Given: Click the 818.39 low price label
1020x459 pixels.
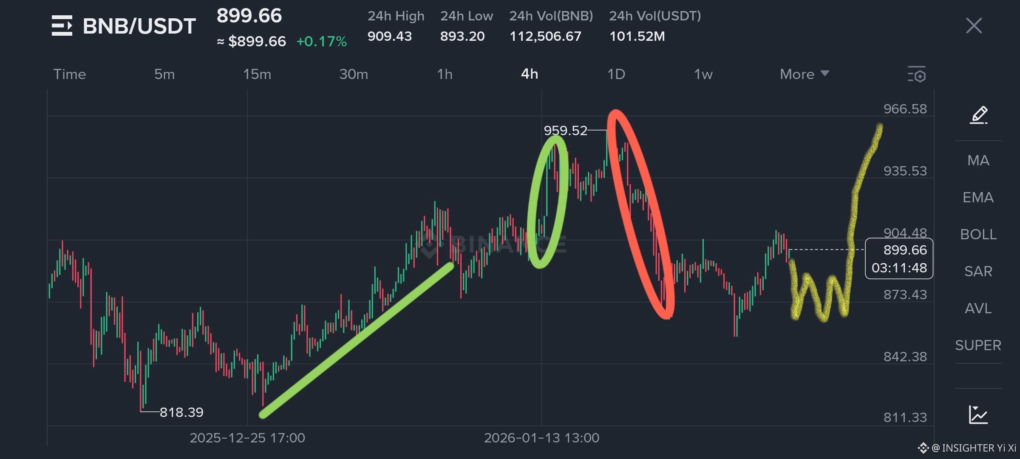Looking at the screenshot, I should (182, 412).
